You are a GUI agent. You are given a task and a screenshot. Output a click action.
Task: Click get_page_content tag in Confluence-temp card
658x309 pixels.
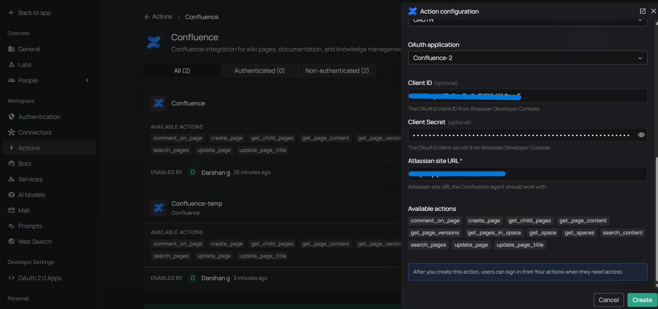coord(326,244)
